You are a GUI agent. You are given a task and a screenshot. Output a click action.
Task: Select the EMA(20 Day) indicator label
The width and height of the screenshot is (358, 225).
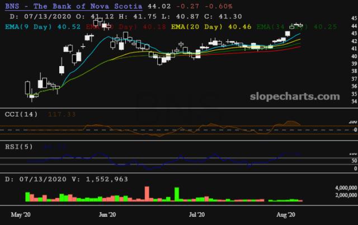pos(196,26)
